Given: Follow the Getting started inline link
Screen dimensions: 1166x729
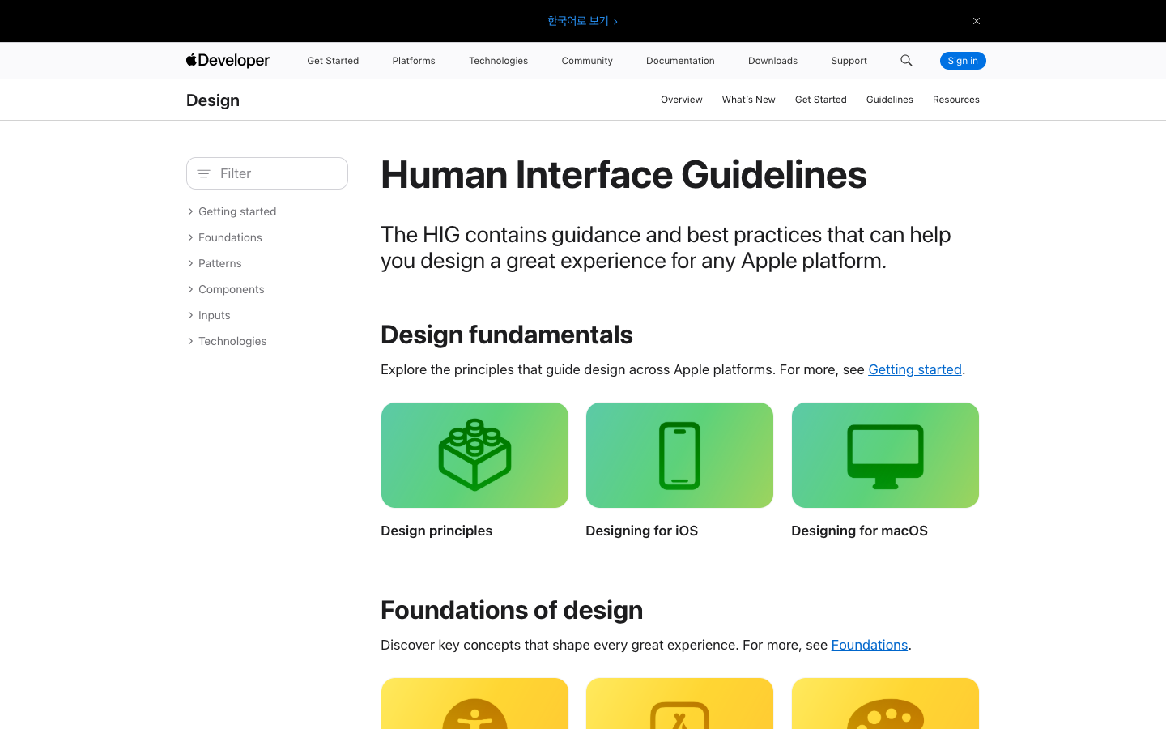Looking at the screenshot, I should click(x=915, y=369).
